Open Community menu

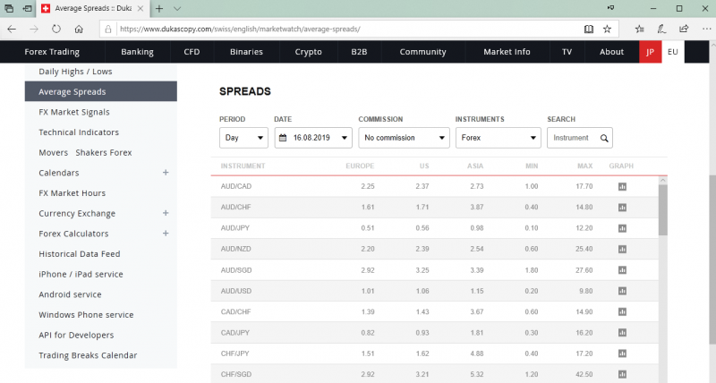[422, 52]
